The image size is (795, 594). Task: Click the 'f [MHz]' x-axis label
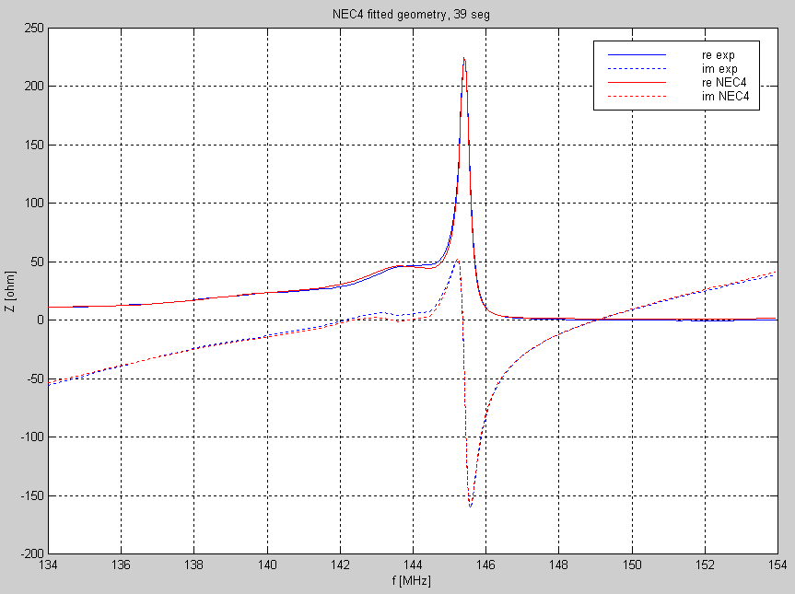[x=411, y=580]
